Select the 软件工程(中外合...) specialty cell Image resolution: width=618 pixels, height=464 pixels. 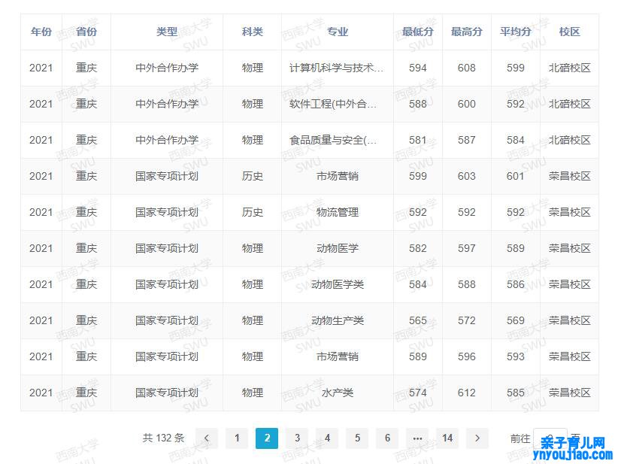[x=333, y=104]
